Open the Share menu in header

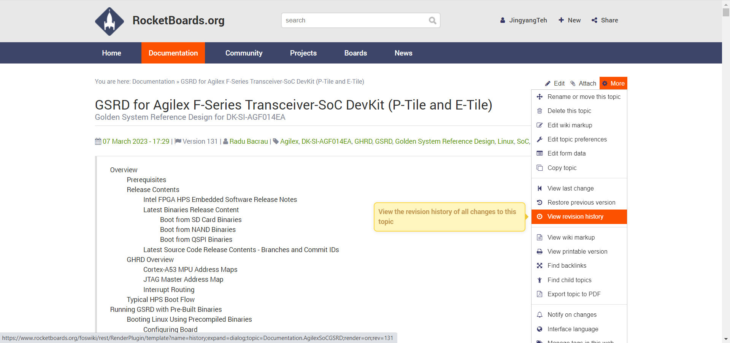605,21
